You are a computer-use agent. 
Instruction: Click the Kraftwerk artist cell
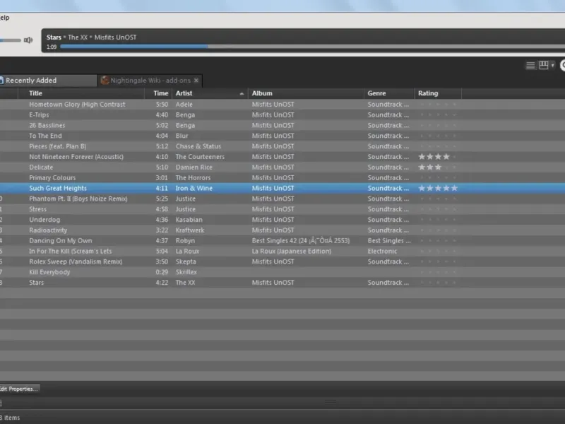[190, 230]
